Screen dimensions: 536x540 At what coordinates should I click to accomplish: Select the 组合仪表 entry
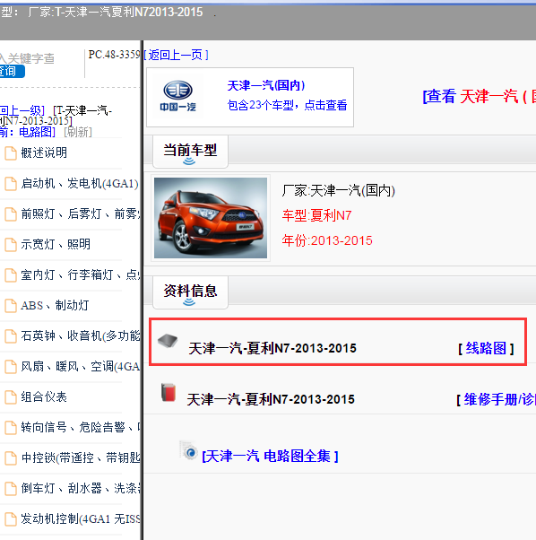pos(44,396)
